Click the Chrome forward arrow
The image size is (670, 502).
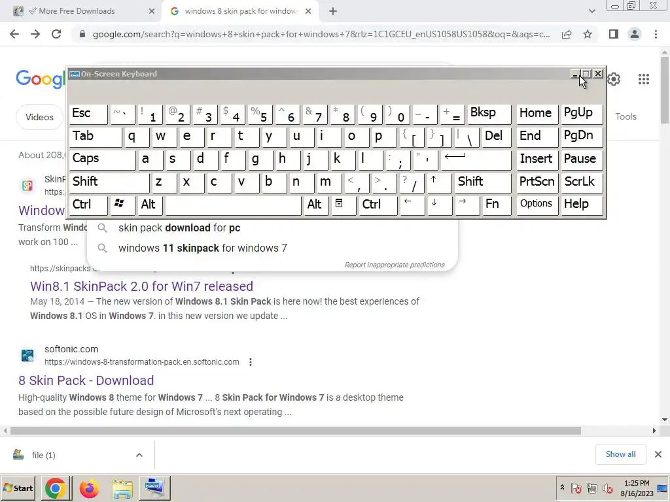click(x=35, y=34)
